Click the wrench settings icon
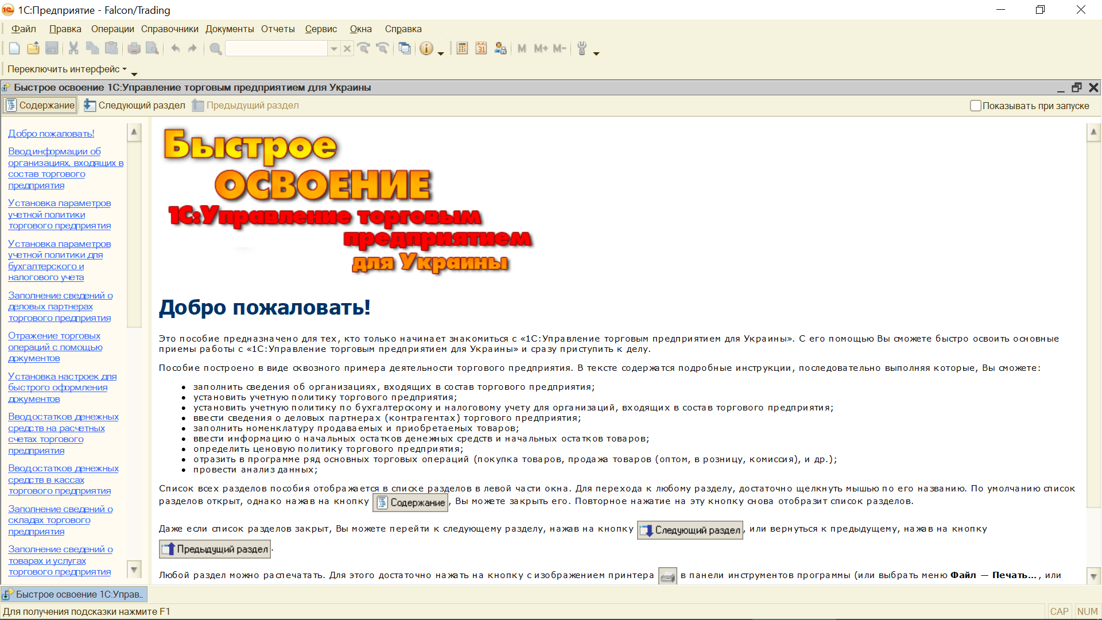The width and height of the screenshot is (1102, 620). (x=582, y=49)
